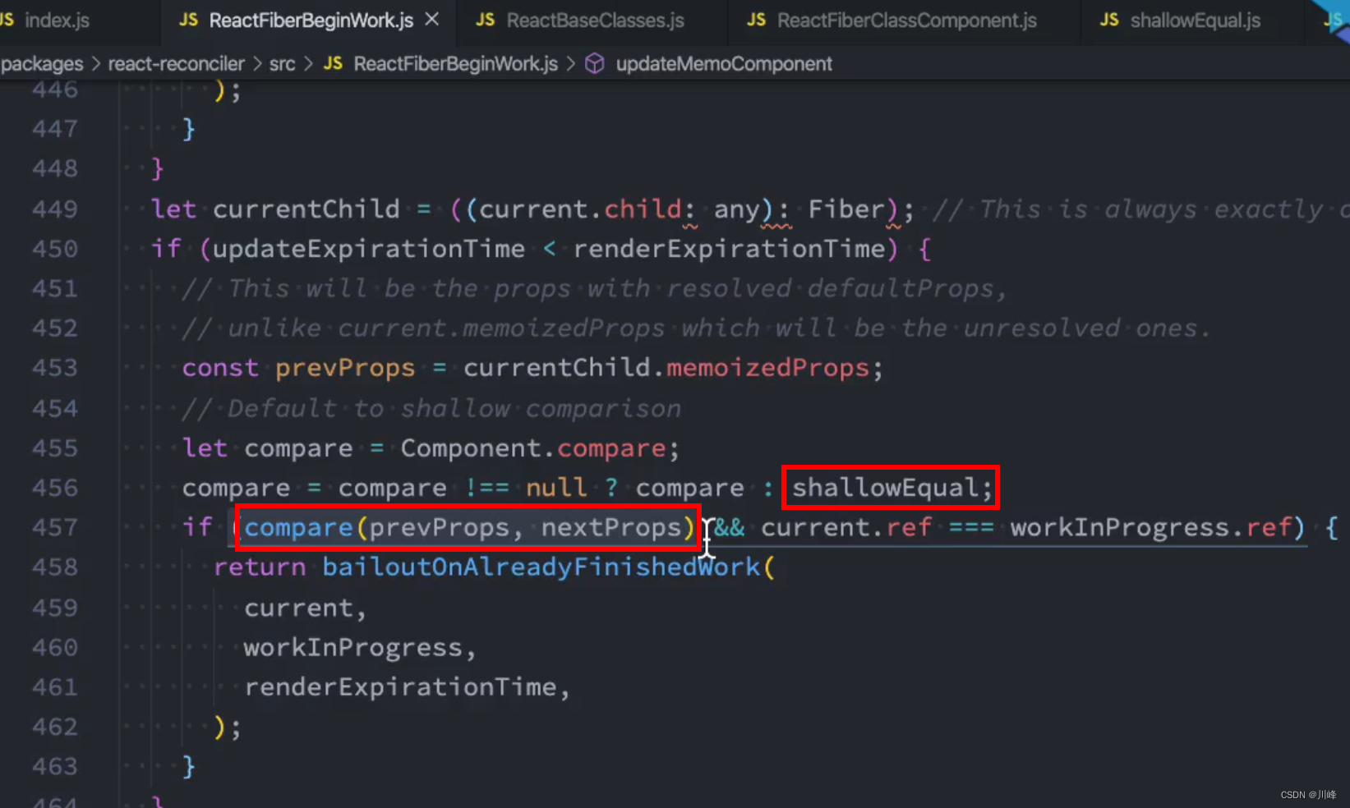Open react-reconciler breadcrumb segment

(176, 64)
